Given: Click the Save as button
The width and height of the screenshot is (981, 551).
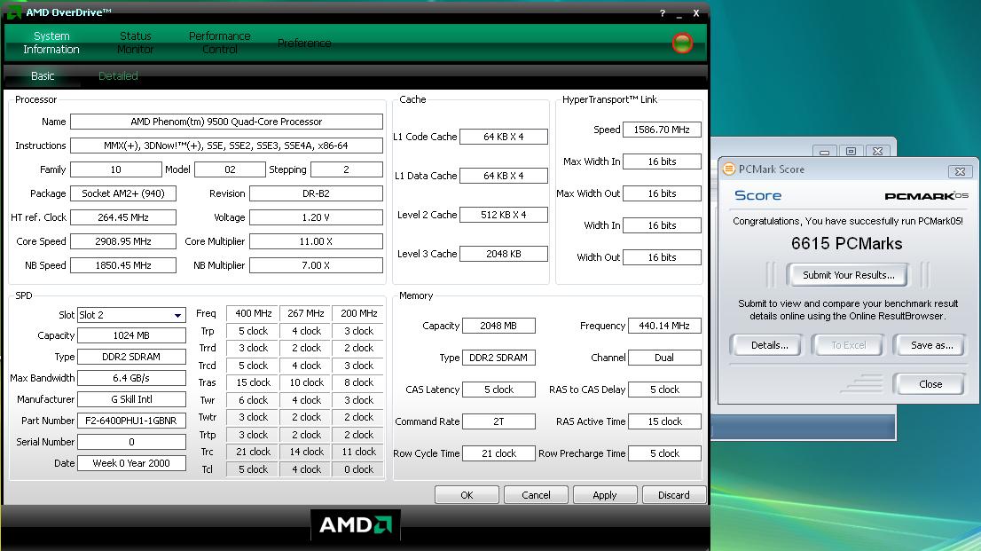Looking at the screenshot, I should 931,345.
